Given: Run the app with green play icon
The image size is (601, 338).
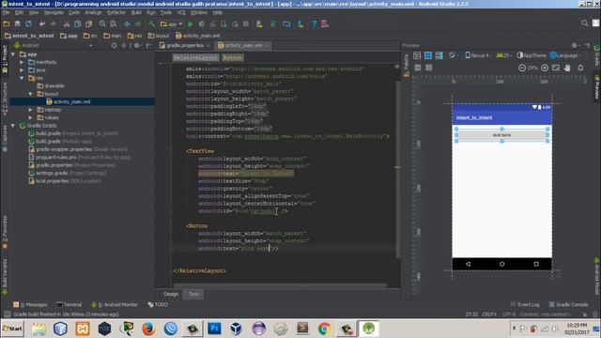Looking at the screenshot, I should 191,23.
